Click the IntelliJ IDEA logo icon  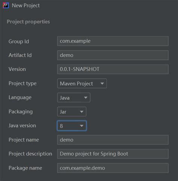click(6, 5)
